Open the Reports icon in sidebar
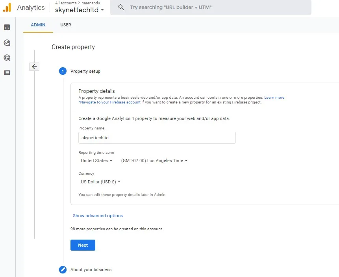The height and width of the screenshot is (277, 339). coord(7,27)
